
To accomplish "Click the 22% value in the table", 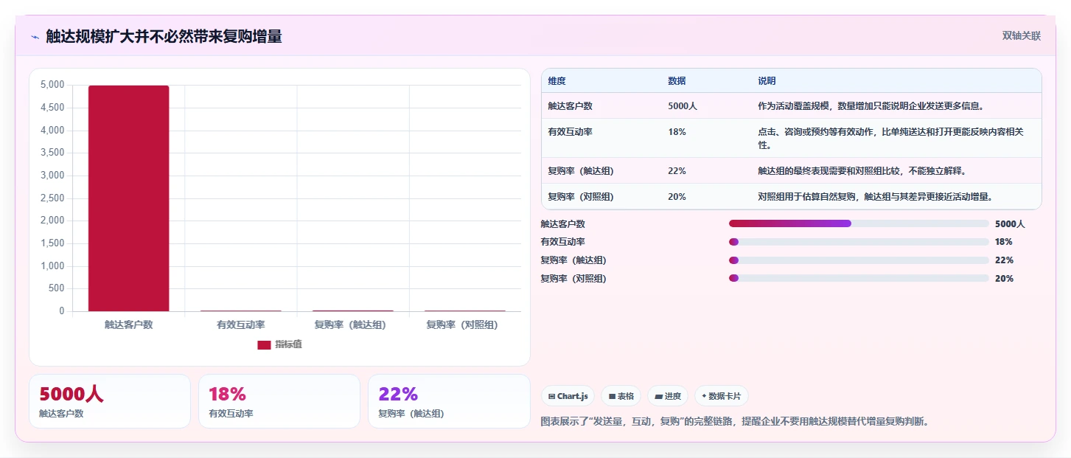I will point(677,171).
